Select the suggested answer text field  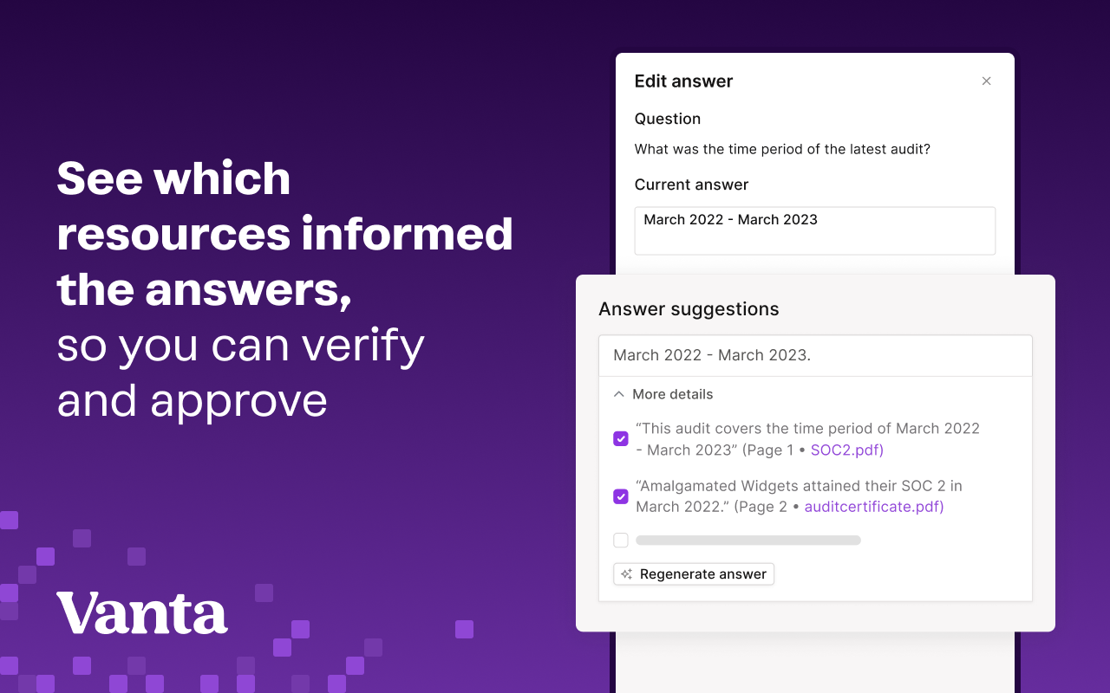[815, 355]
